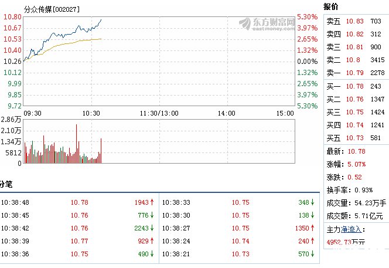This screenshot has width=389, height=268.
Task: Select tick row at 10:38:45
Action: (79, 215)
